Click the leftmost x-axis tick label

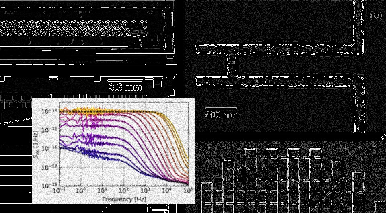coord(60,190)
